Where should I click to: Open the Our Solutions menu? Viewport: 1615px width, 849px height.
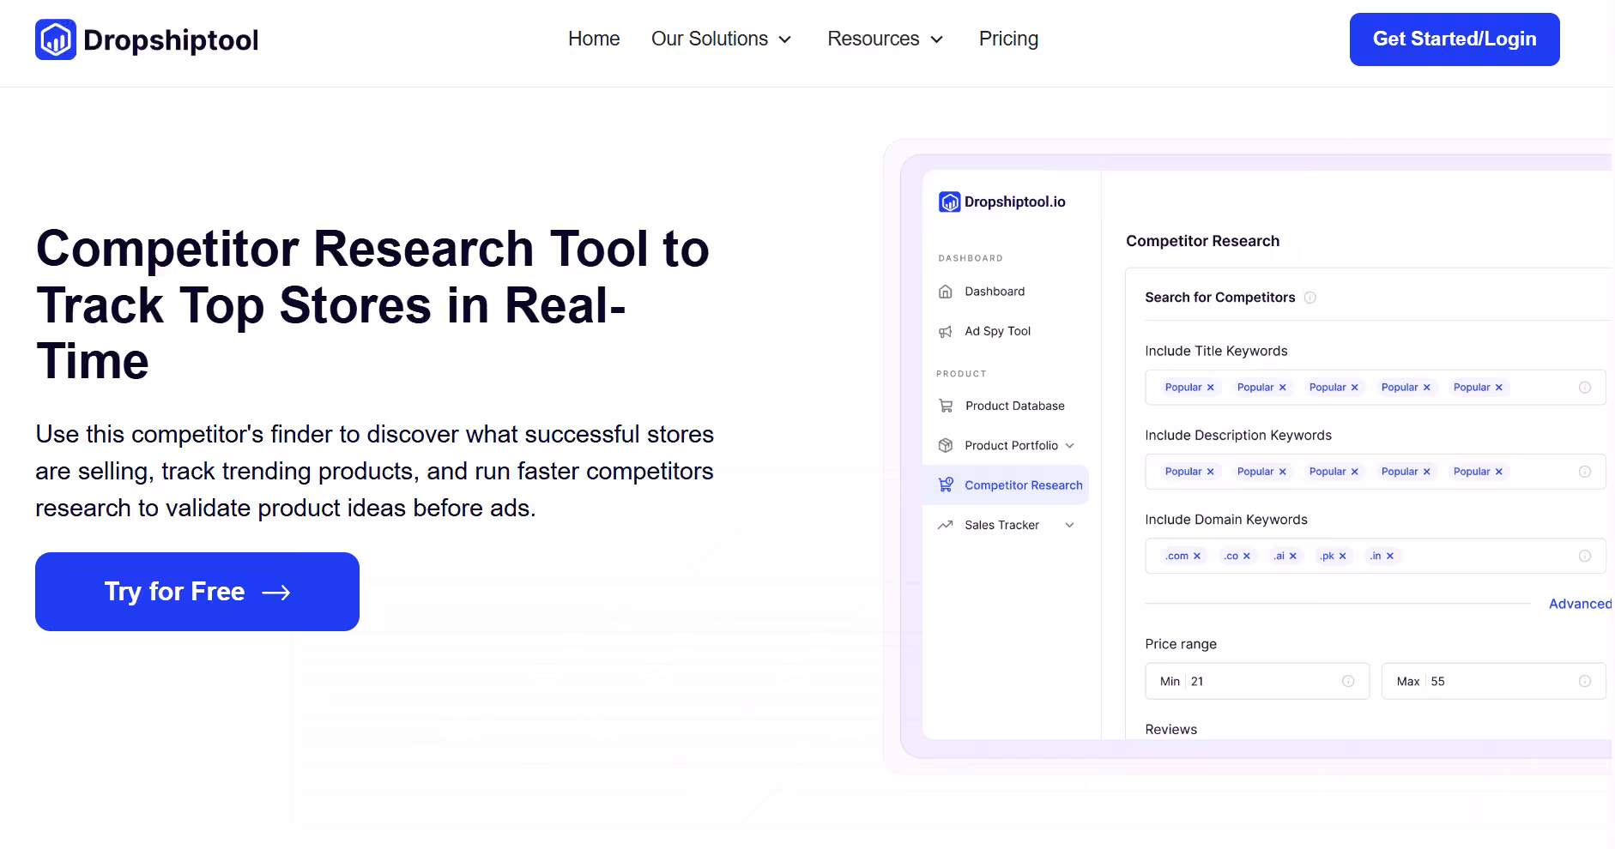click(721, 39)
